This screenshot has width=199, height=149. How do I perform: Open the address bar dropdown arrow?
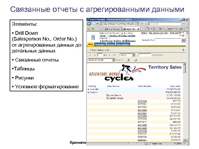(138, 24)
